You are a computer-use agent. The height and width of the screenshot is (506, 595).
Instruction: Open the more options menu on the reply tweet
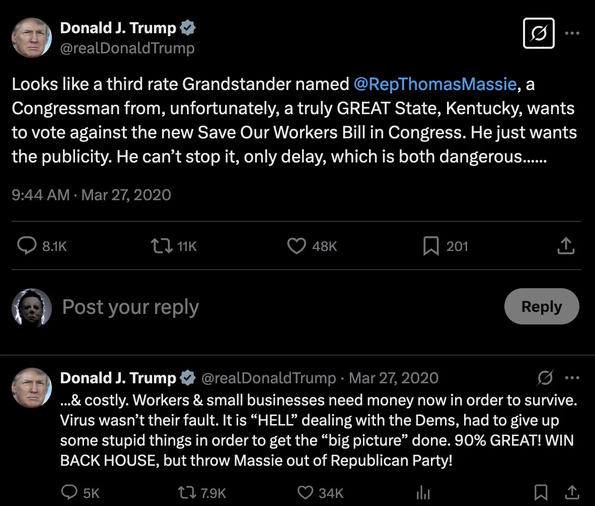(572, 378)
